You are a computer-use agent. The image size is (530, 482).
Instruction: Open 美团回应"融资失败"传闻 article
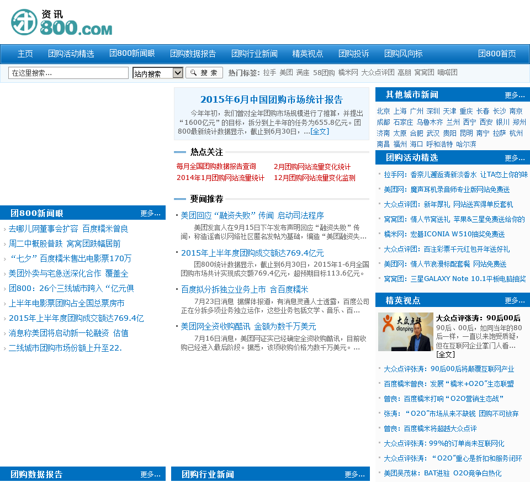252,216
